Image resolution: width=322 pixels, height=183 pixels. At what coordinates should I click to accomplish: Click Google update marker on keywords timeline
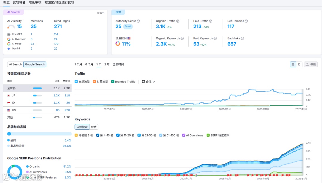tap(196, 175)
